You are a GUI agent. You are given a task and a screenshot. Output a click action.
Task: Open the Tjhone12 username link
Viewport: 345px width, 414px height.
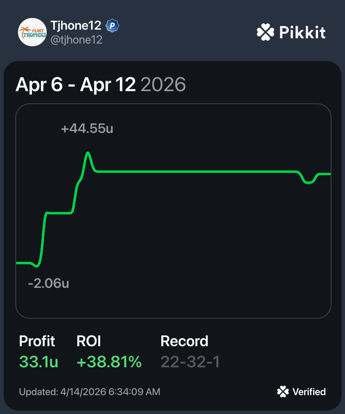coord(76,26)
